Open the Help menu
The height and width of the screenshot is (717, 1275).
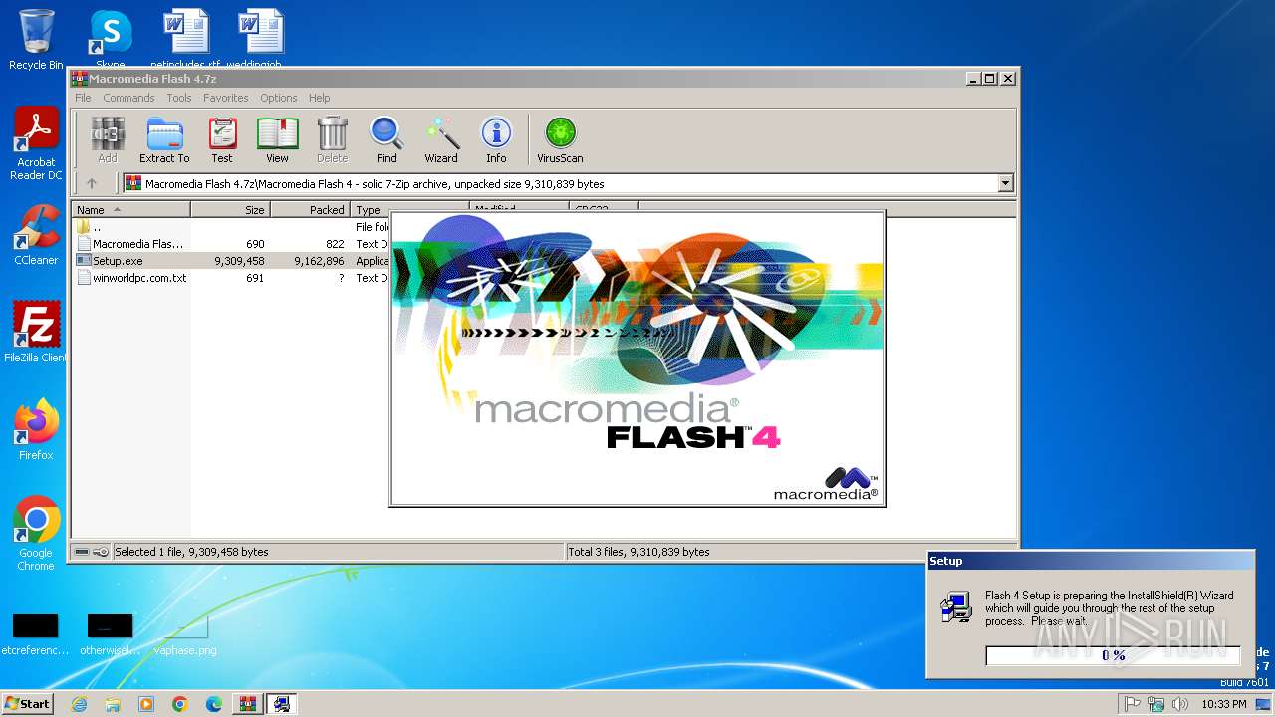[x=319, y=98]
